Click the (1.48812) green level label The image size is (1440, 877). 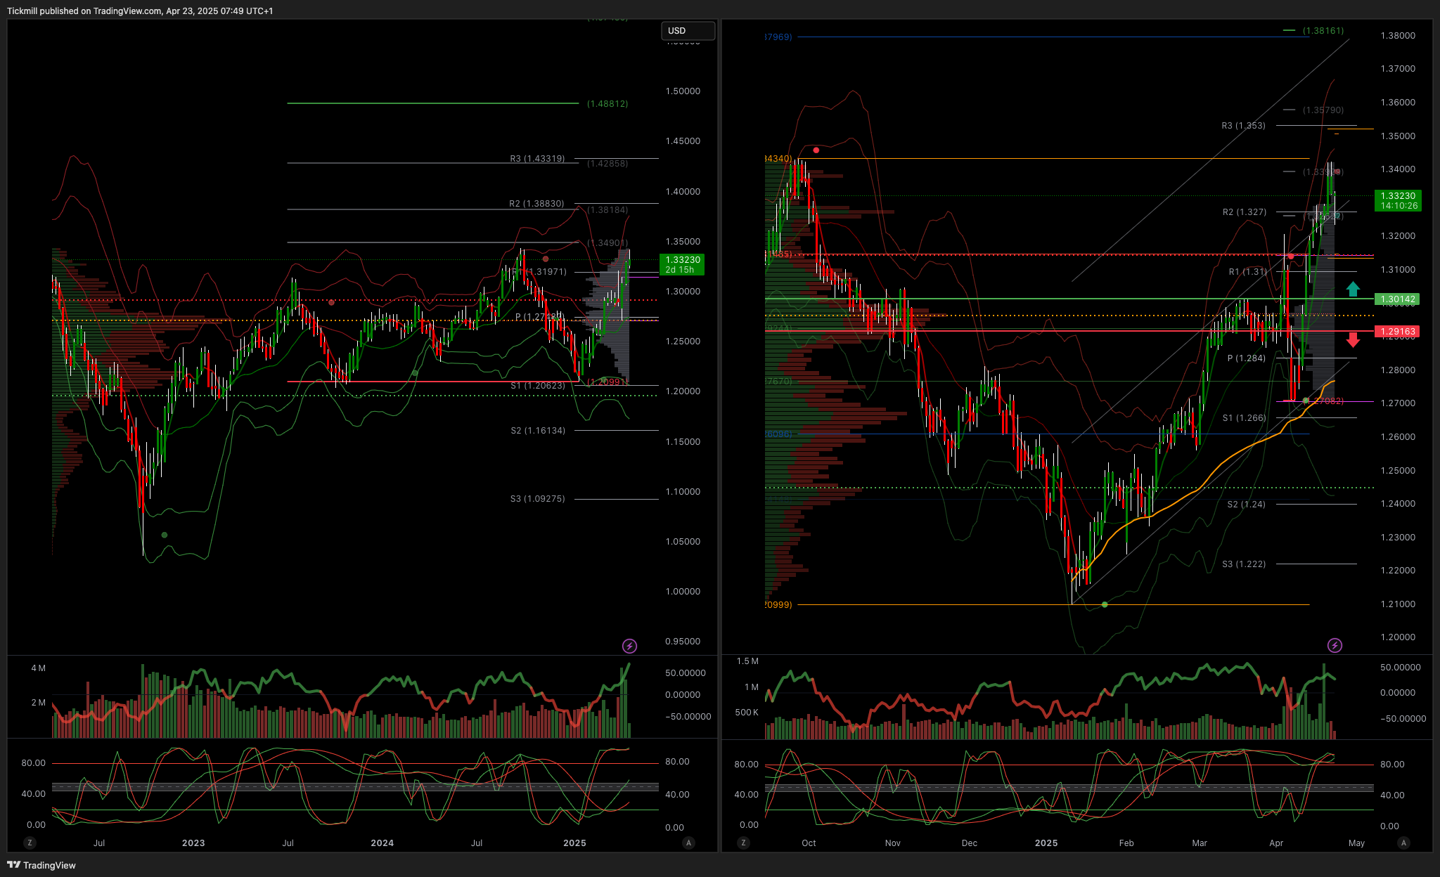[x=607, y=104]
